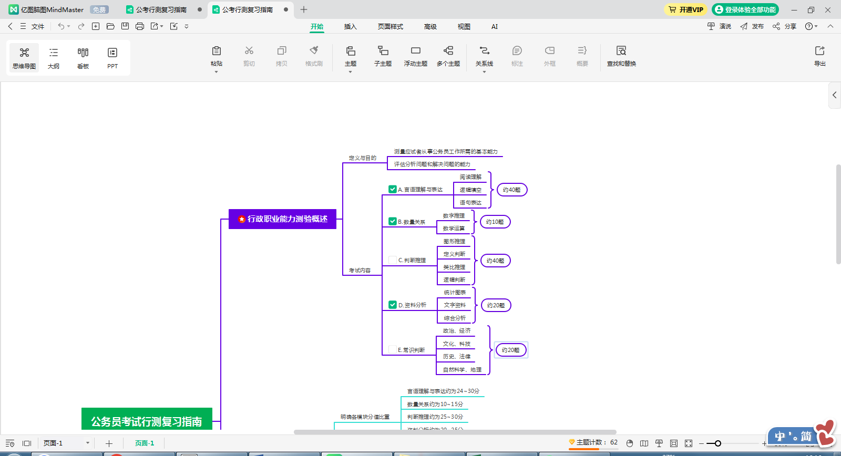
Task: Toggle fullscreen icon in status bar
Action: (689, 443)
